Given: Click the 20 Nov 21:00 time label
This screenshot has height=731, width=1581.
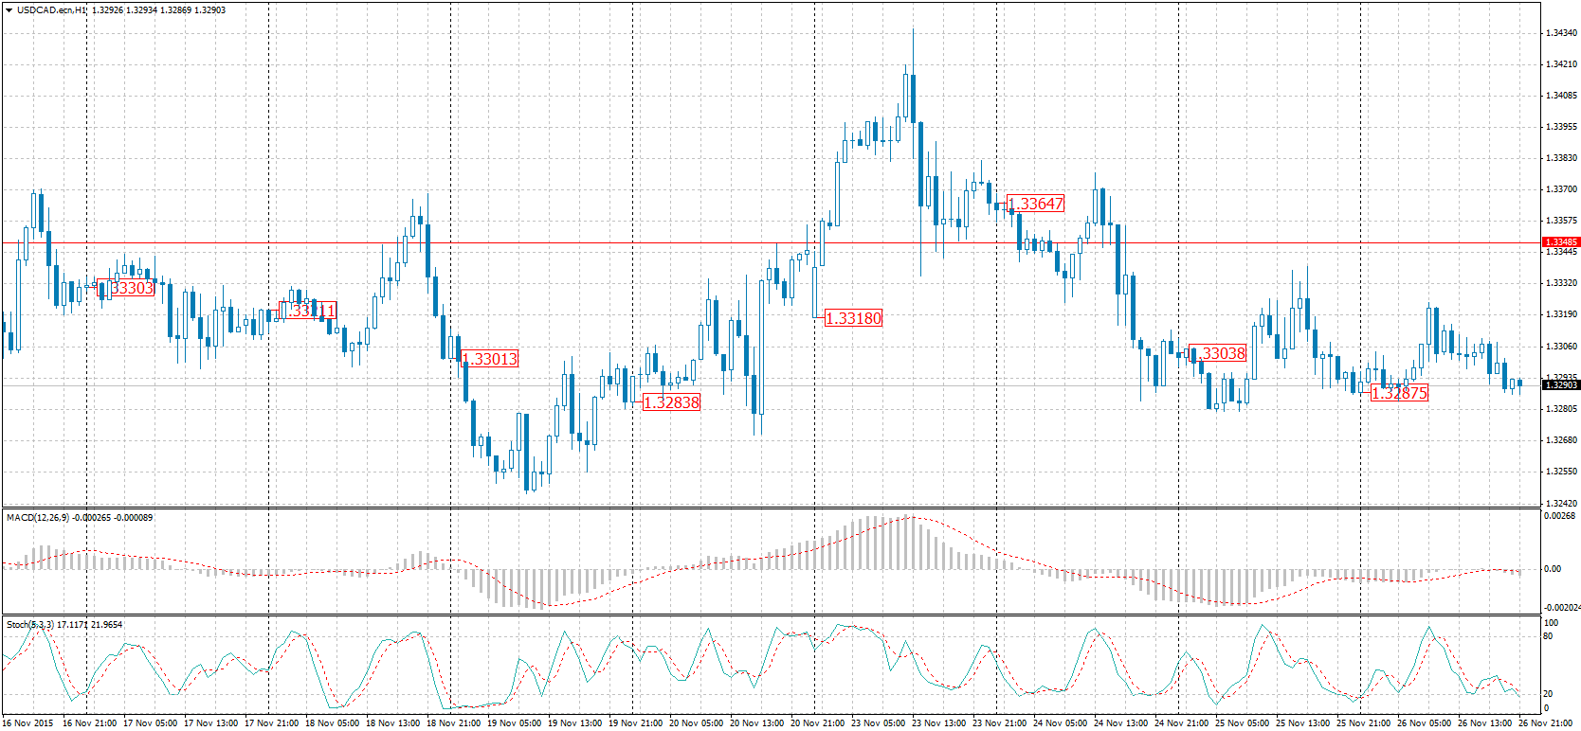Looking at the screenshot, I should coord(817,723).
